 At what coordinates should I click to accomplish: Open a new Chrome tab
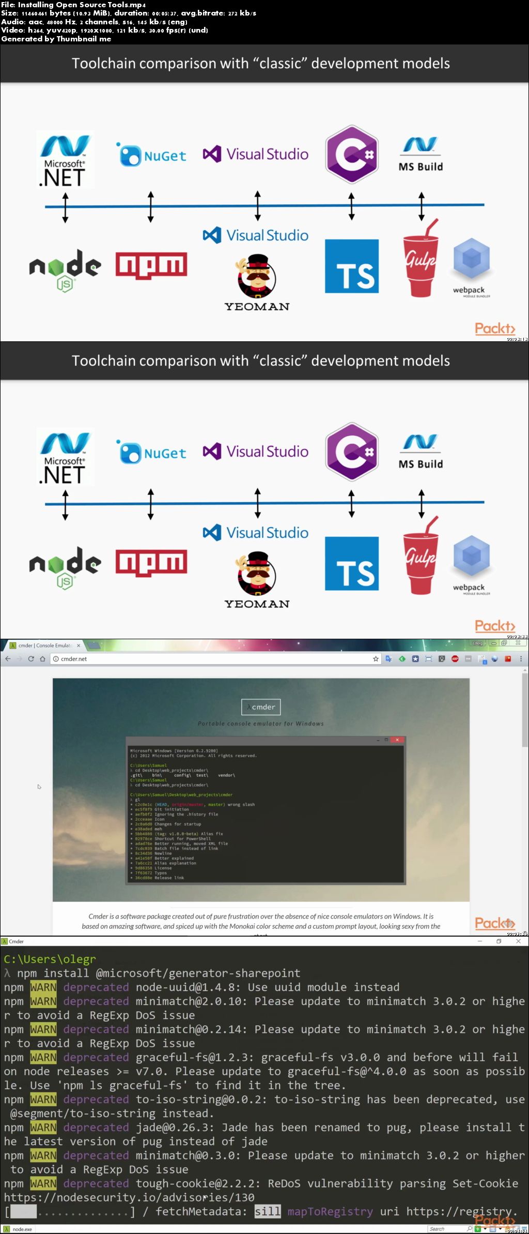click(x=94, y=645)
